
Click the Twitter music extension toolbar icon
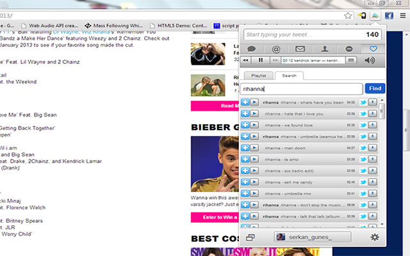point(375,15)
